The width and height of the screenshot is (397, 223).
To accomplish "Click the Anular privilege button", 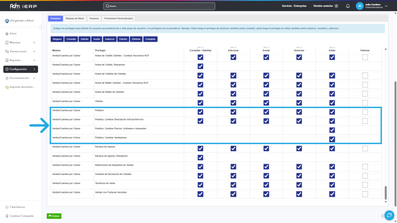I will pos(97,39).
